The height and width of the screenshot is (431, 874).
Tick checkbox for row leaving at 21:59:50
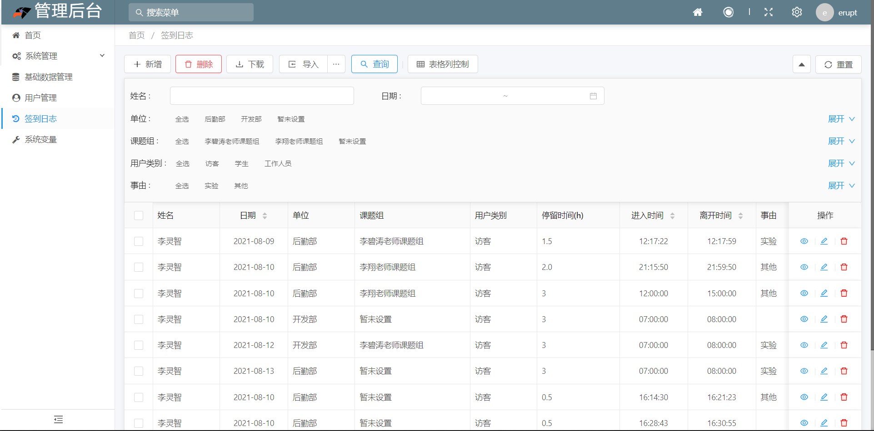pyautogui.click(x=139, y=267)
